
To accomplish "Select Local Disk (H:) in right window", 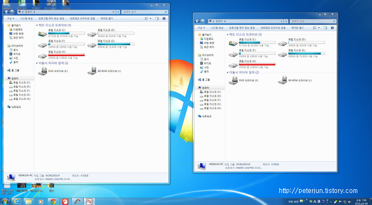I will click(x=252, y=64).
